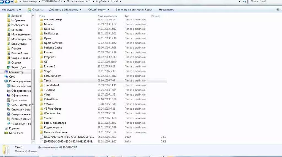Click the AppData breadcrumb segment
This screenshot has width=282, height=157.
(x=101, y=1)
